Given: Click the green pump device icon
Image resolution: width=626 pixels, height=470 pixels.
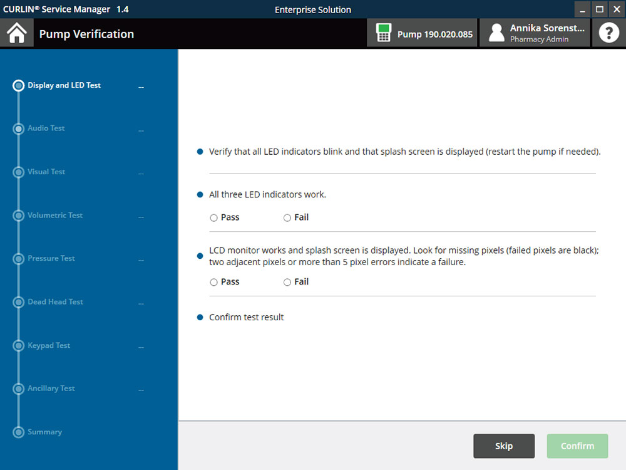Looking at the screenshot, I should (383, 33).
